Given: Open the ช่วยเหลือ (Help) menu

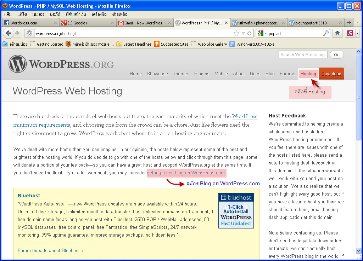Looking at the screenshot, I should (120, 14).
